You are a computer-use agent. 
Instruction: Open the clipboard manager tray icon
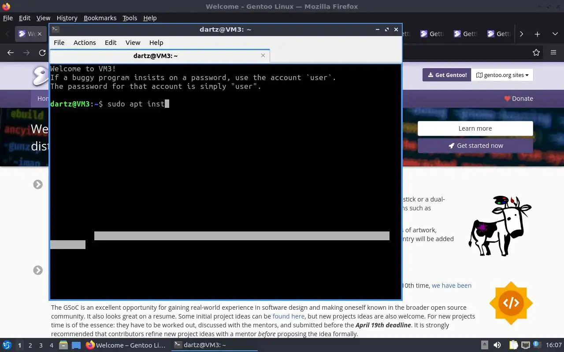coord(513,345)
